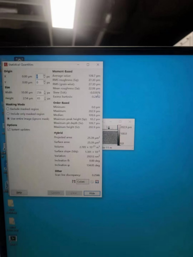Select the bottom desktop shortcut icon

click(x=13, y=238)
